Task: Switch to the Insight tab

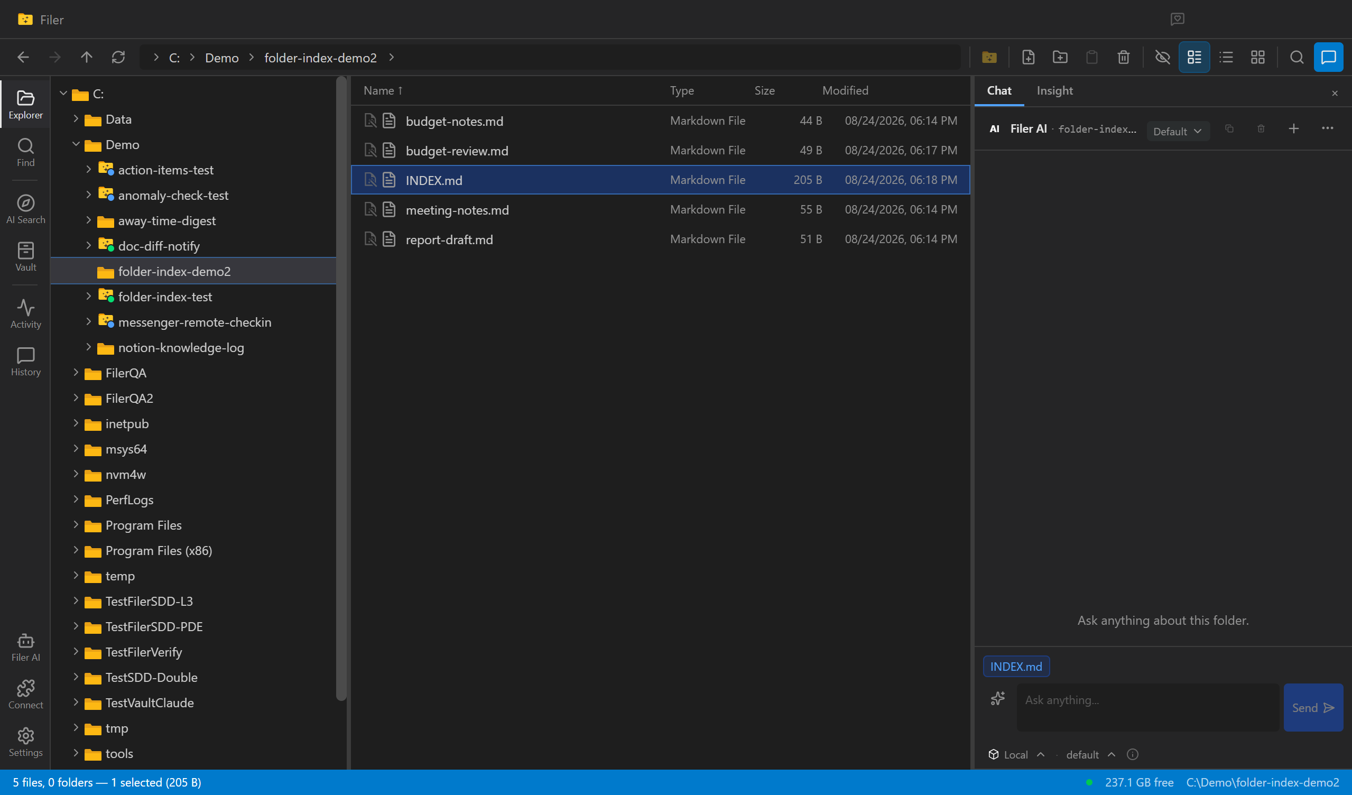Action: (1054, 91)
